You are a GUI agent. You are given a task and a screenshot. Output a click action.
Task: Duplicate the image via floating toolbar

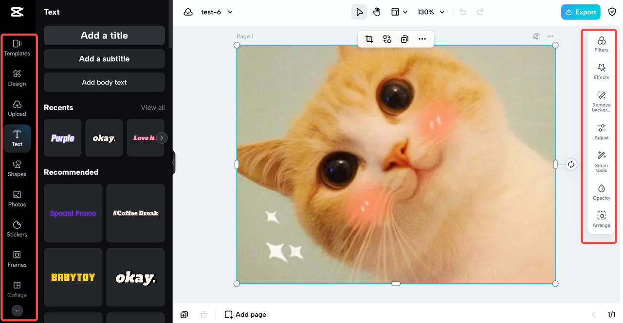[x=404, y=39]
